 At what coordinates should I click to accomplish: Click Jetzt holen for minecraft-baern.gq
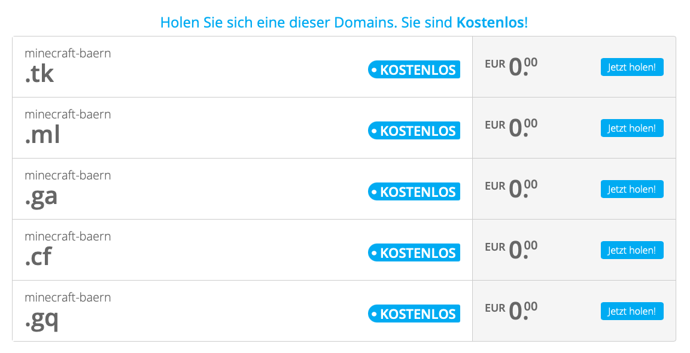click(x=632, y=311)
